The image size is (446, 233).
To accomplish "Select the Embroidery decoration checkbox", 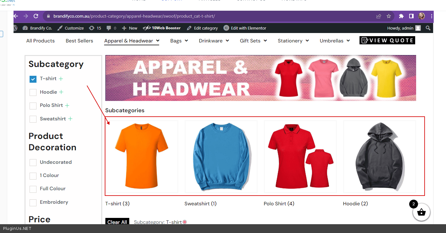I will (33, 202).
